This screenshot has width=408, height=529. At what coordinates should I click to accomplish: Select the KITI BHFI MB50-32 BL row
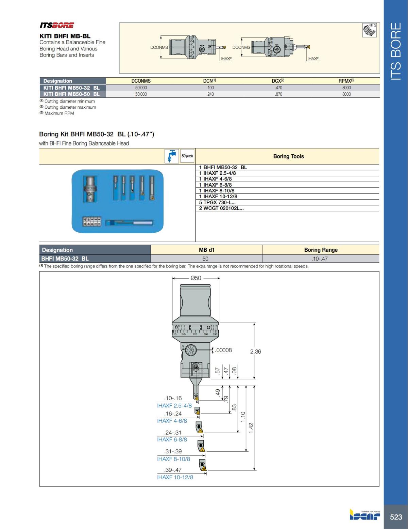(209, 88)
